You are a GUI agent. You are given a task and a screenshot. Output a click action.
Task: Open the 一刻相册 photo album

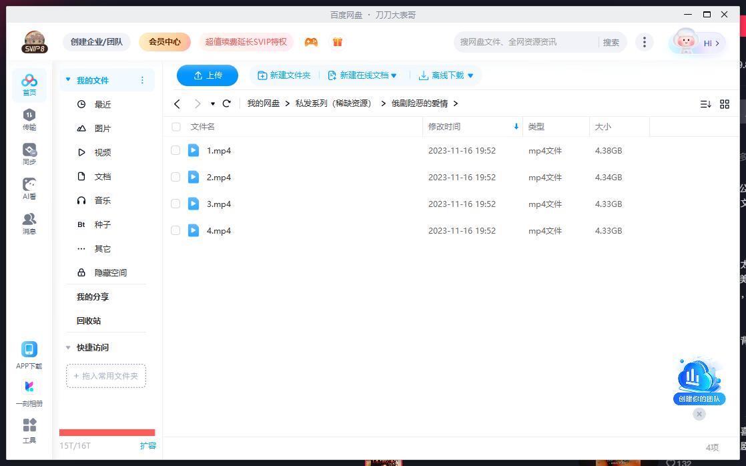[x=29, y=391]
